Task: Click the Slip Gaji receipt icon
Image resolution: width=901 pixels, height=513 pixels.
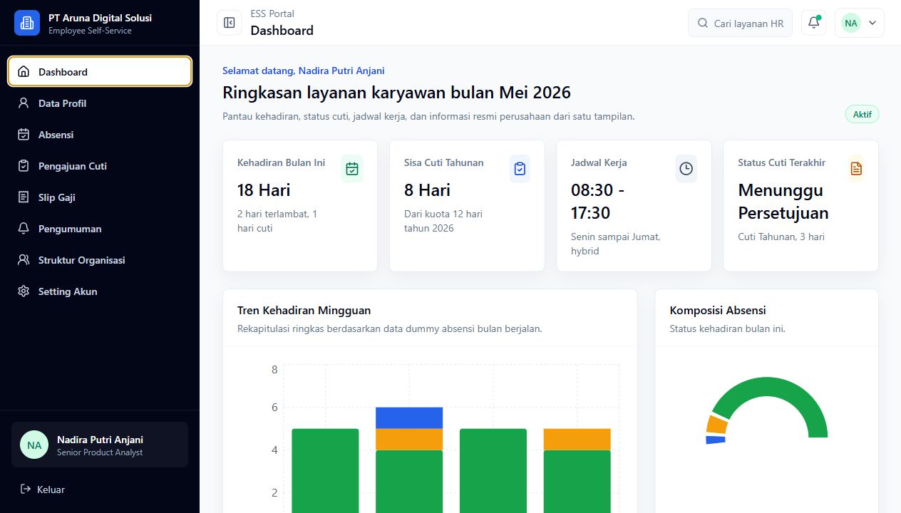Action: (24, 197)
